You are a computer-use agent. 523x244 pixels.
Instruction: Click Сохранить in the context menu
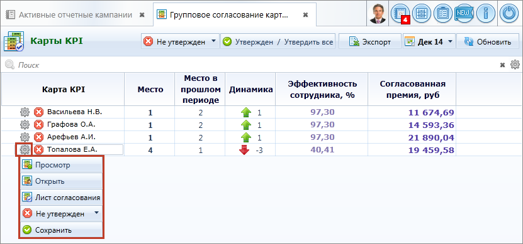point(61,230)
